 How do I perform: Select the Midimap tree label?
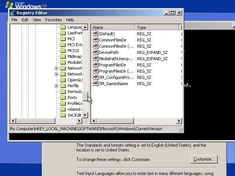75,56
